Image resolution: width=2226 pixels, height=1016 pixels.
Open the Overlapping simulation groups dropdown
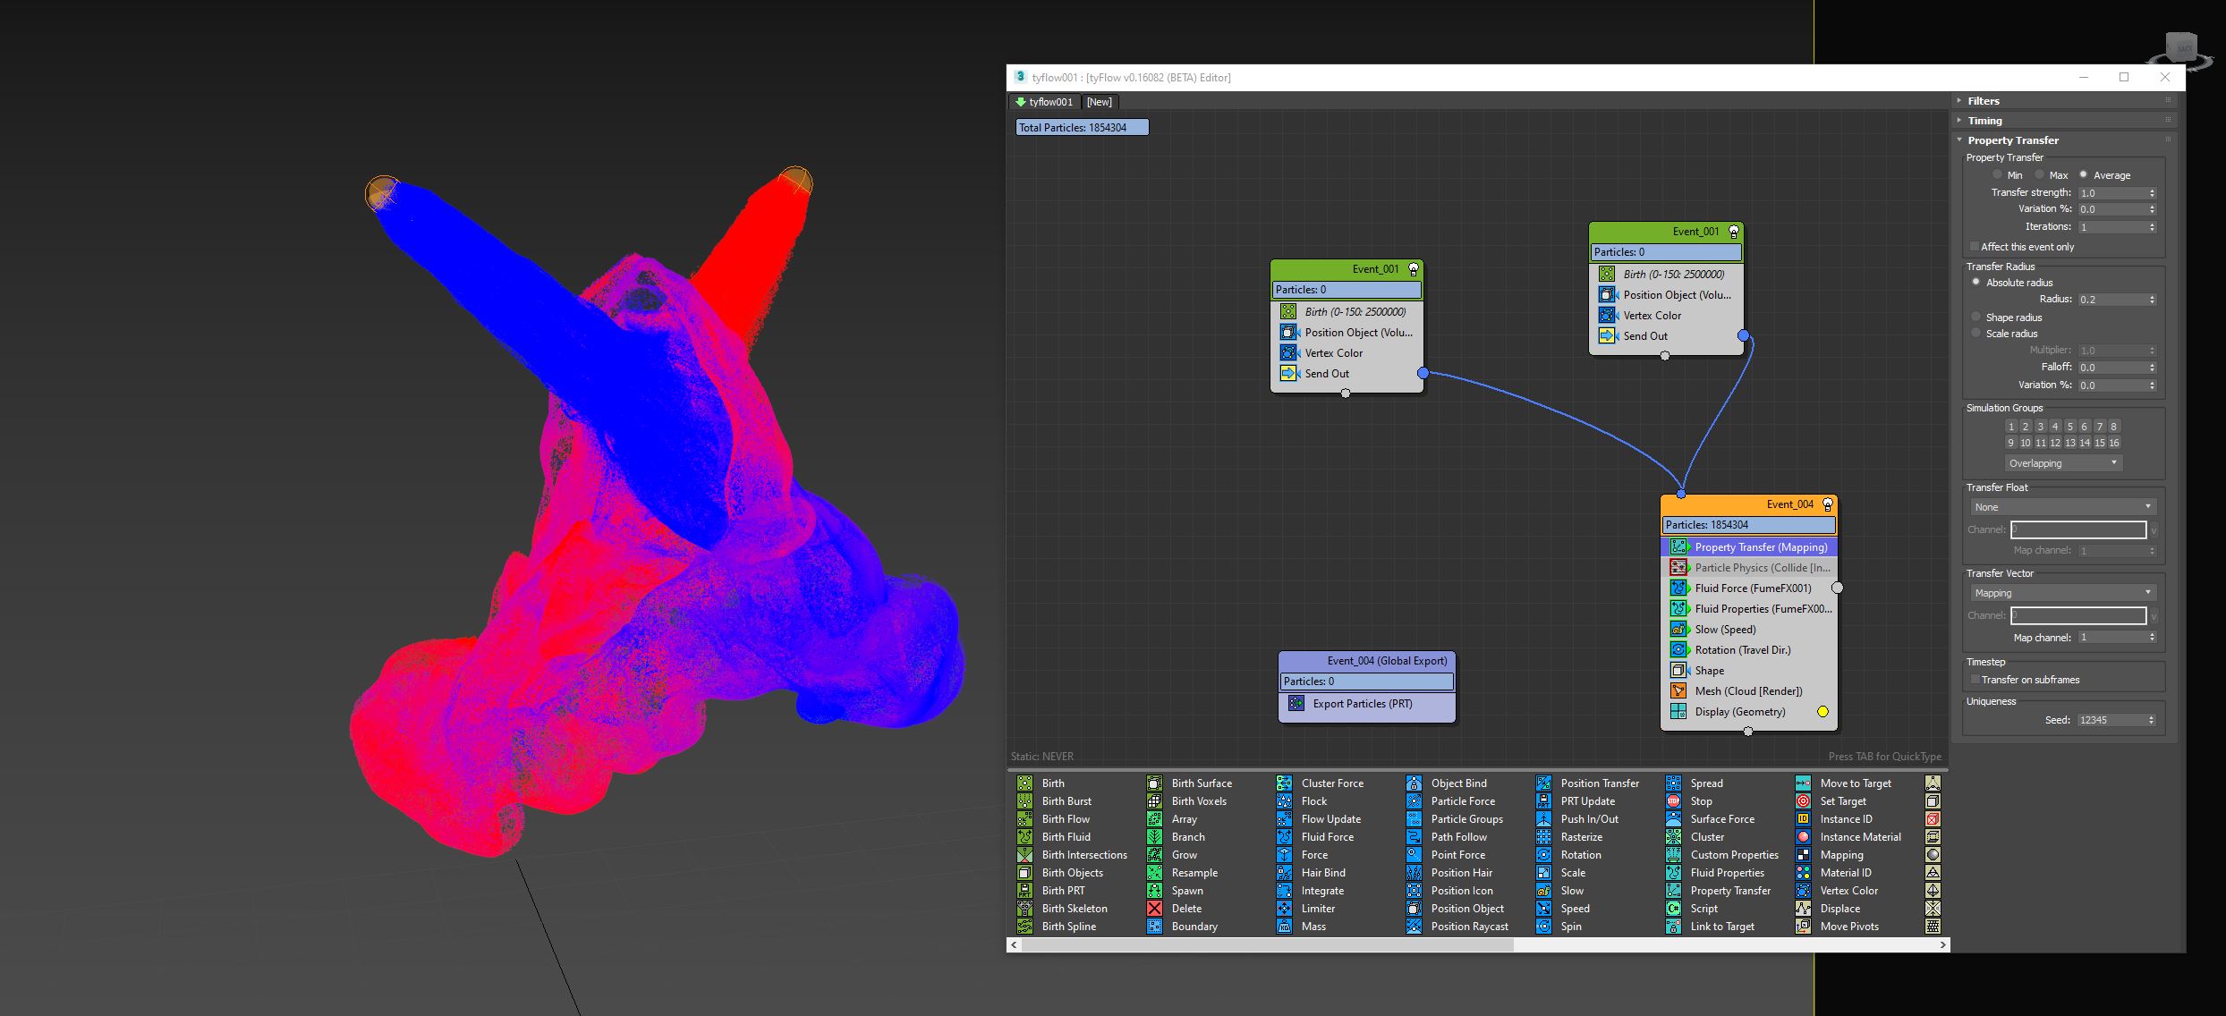click(2061, 463)
